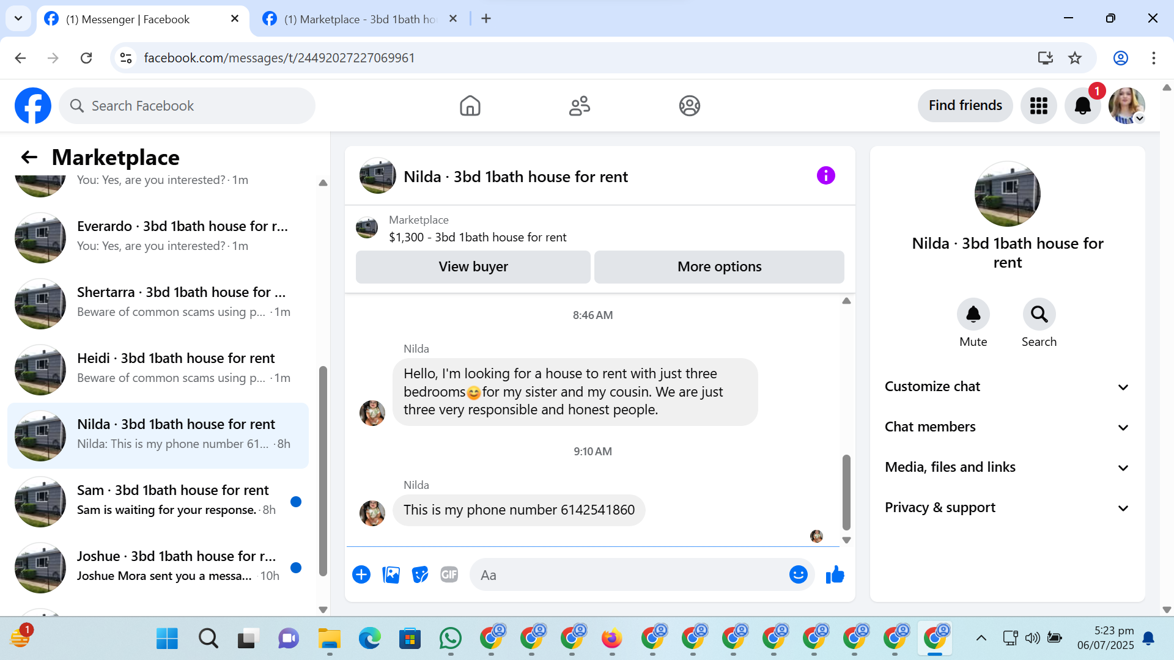This screenshot has width=1174, height=660.
Task: Open the Windows Start menu
Action: (x=167, y=639)
